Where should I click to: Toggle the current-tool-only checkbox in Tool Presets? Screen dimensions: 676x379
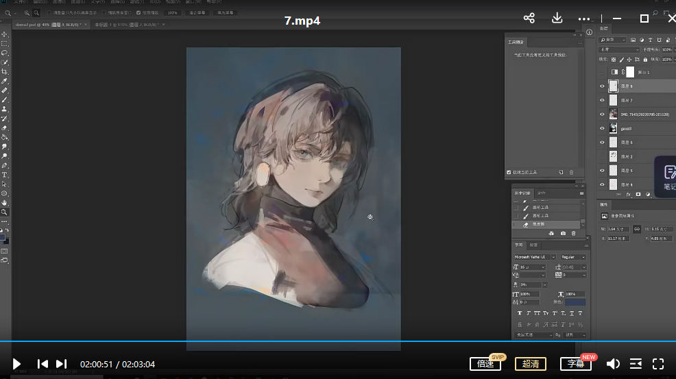tap(509, 173)
